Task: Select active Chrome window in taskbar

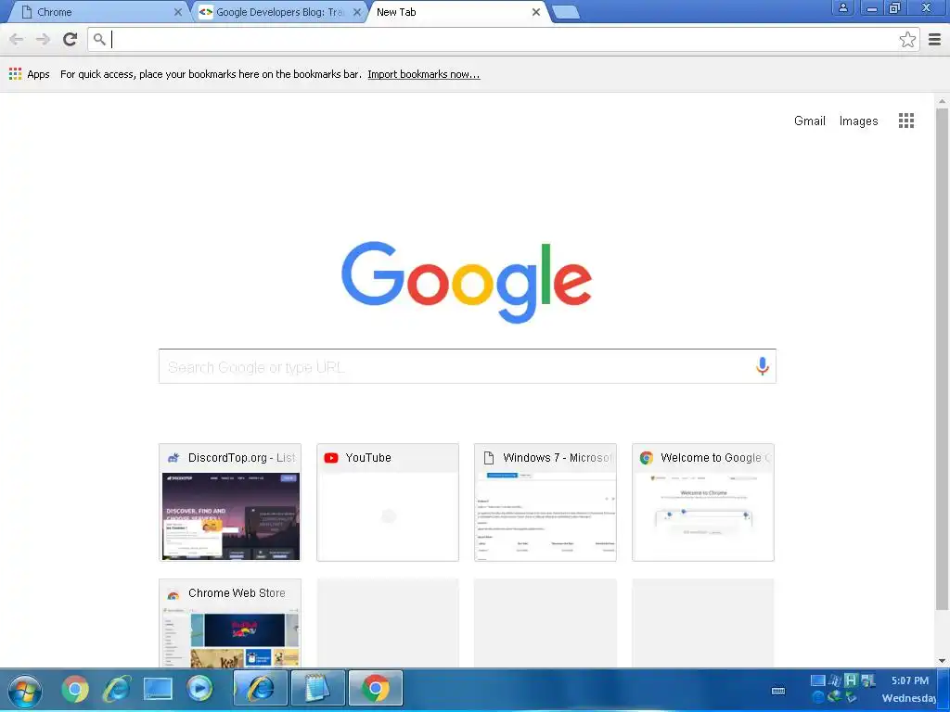Action: [x=376, y=689]
